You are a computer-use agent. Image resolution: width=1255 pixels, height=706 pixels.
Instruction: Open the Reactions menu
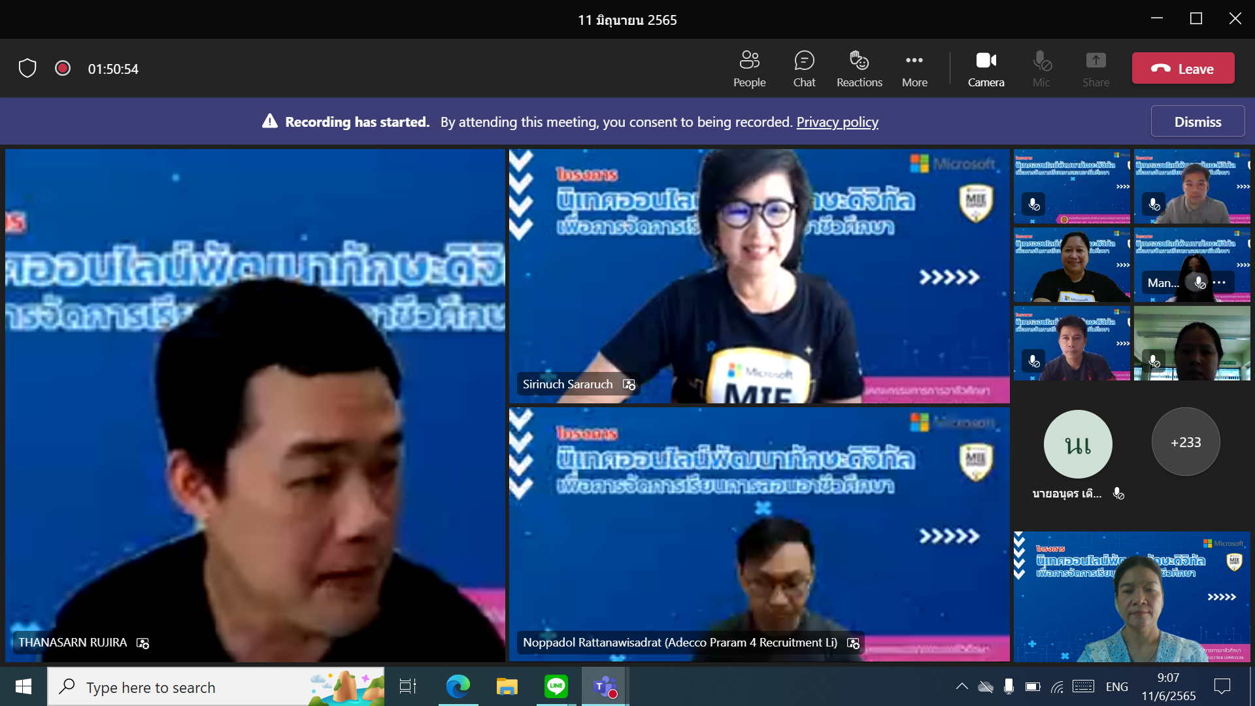859,69
